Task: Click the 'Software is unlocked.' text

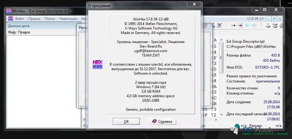Action: click(151, 73)
